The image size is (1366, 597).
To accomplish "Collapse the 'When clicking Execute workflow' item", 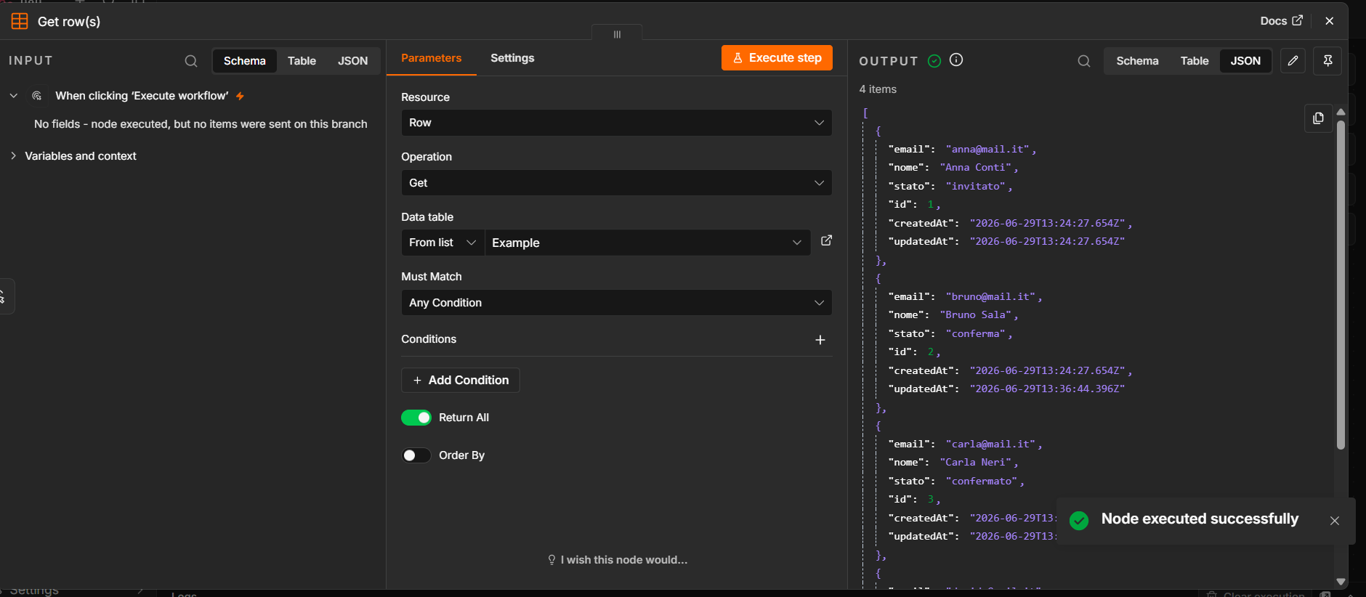I will (x=14, y=96).
